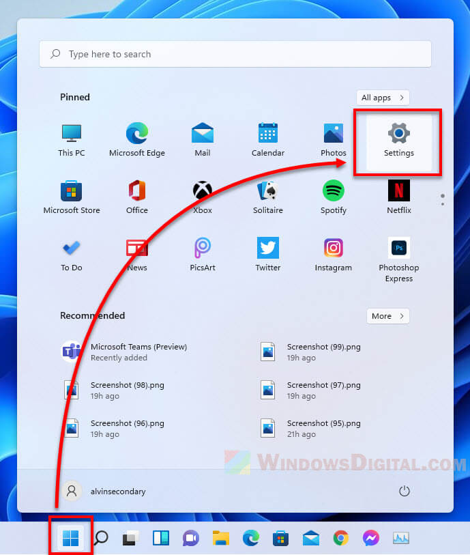Open Screenshot (96).png
The image size is (470, 555).
click(x=114, y=428)
